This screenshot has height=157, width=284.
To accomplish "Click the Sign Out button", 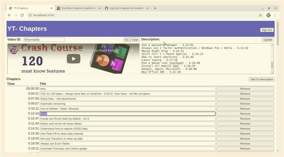I will (267, 30).
